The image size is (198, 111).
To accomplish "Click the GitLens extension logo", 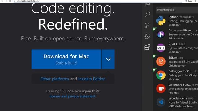I will click(x=161, y=34).
